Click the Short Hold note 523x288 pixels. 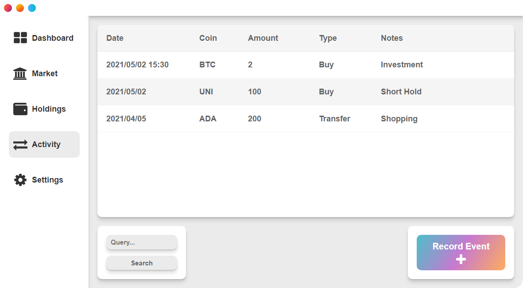401,92
